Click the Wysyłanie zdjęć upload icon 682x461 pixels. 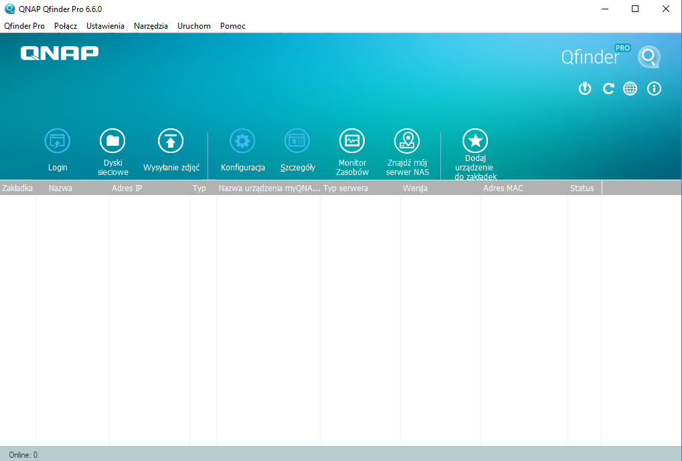click(x=171, y=141)
